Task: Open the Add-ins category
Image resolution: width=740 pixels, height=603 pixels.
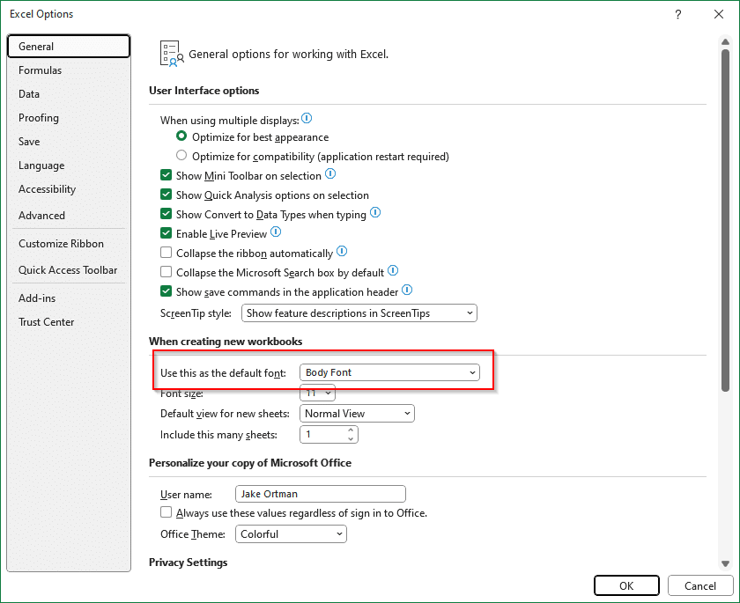Action: point(69,298)
